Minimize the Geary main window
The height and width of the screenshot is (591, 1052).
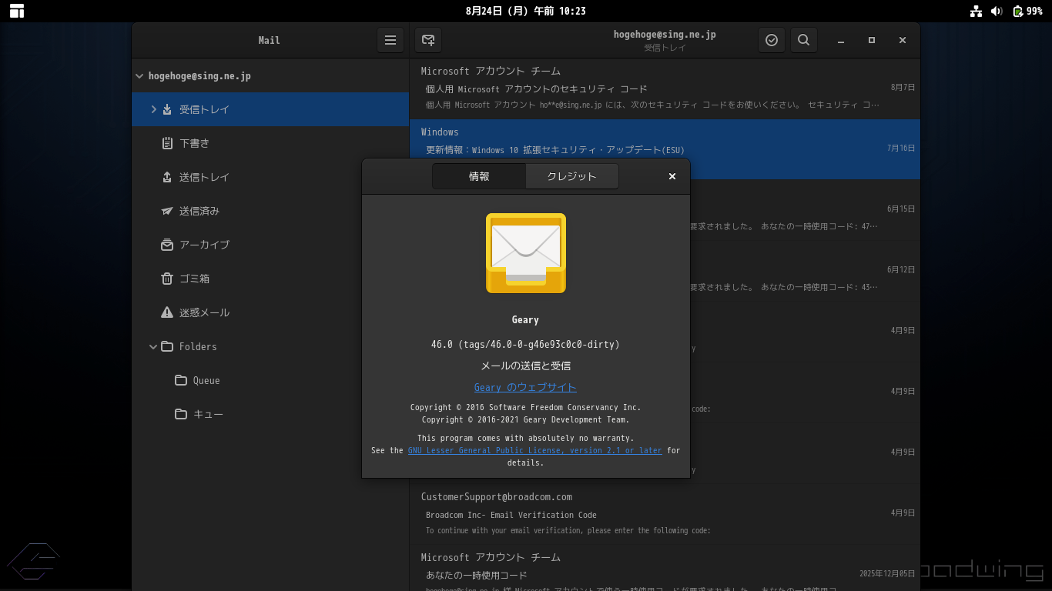tap(841, 40)
